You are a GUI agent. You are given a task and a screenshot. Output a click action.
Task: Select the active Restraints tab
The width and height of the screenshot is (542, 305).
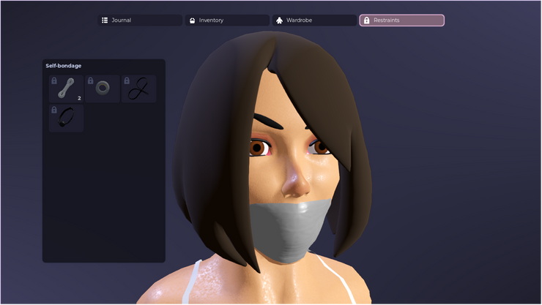click(401, 20)
